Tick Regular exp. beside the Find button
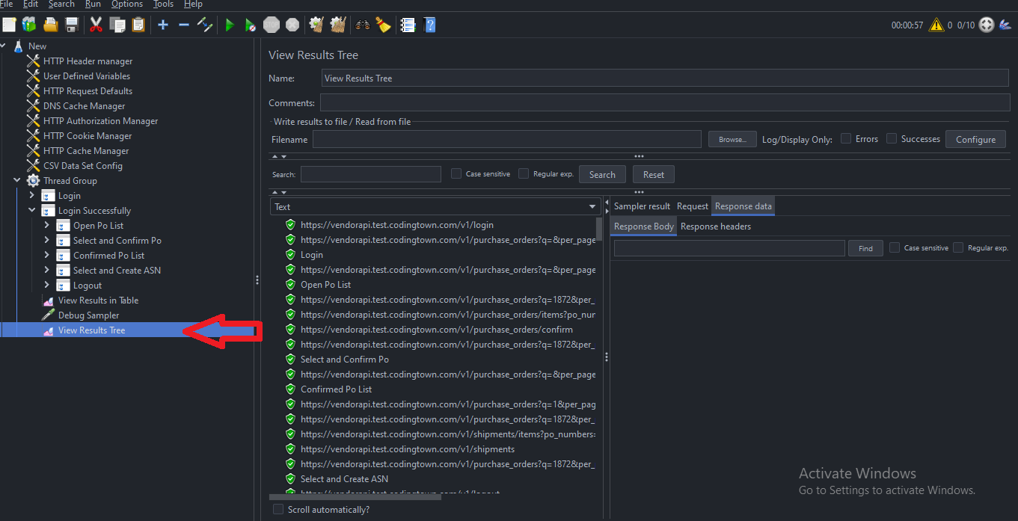This screenshot has width=1018, height=521. click(958, 247)
